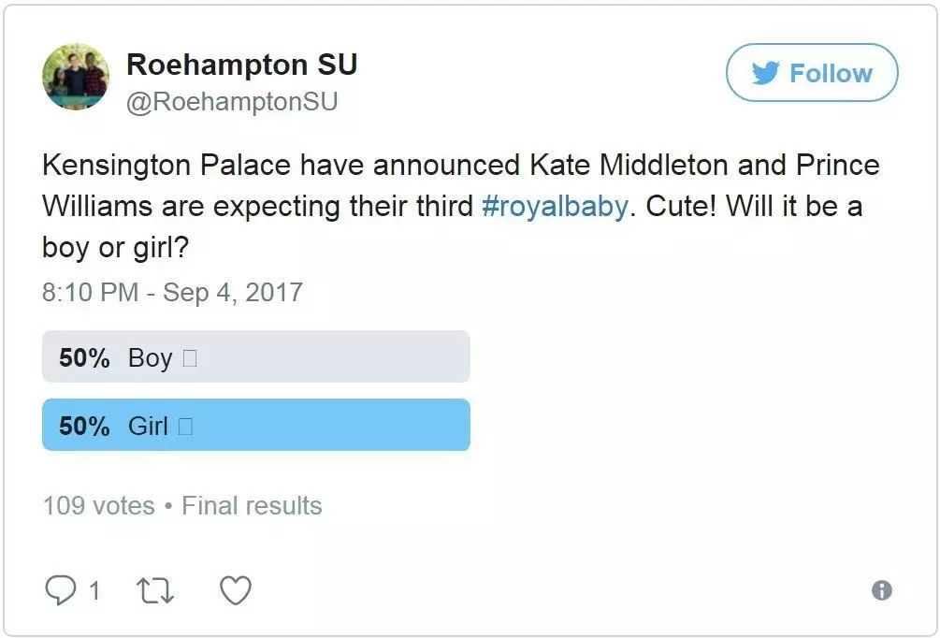Click the 109 votes count
Image resolution: width=940 pixels, height=638 pixels.
[98, 506]
